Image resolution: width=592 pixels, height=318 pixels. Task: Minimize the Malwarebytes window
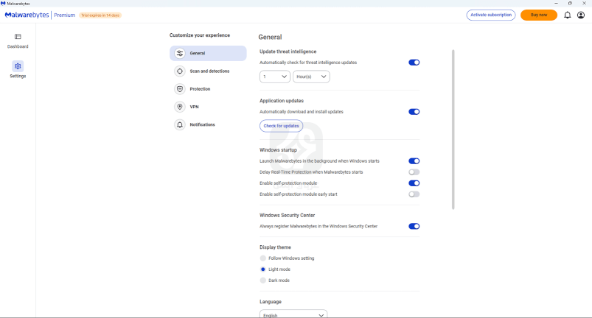point(556,4)
